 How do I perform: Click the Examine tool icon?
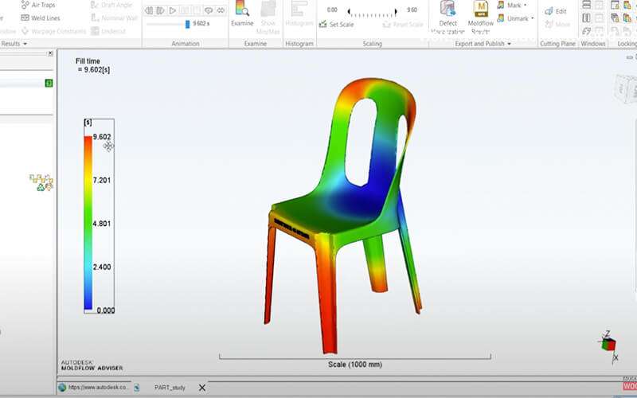242,9
